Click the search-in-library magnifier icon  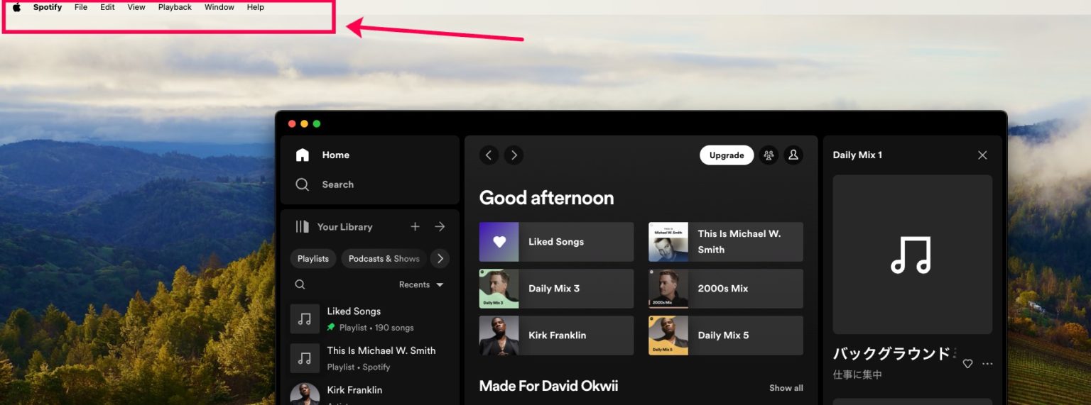[x=300, y=284]
